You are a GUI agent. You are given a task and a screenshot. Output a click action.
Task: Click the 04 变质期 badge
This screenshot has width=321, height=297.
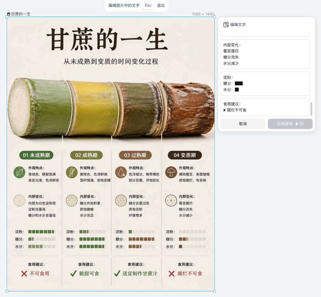[x=185, y=155]
